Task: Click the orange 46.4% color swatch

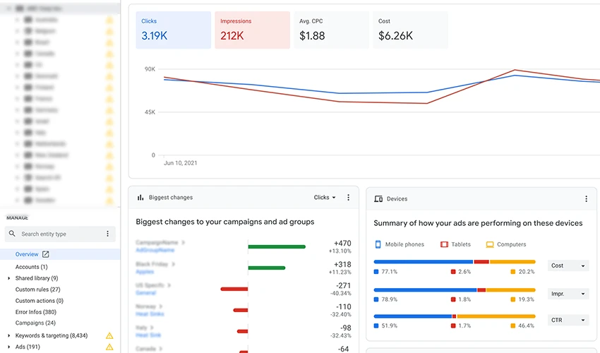Action: (513, 325)
